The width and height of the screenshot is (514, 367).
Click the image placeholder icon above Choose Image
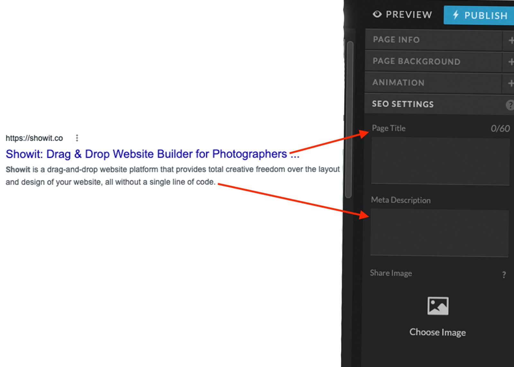438,307
